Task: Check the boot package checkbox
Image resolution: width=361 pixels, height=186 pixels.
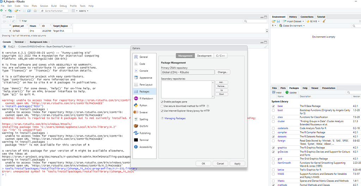Action: (273, 110)
